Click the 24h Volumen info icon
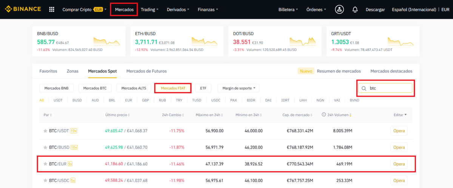Viewport: 453px width, 188px height. (324, 115)
